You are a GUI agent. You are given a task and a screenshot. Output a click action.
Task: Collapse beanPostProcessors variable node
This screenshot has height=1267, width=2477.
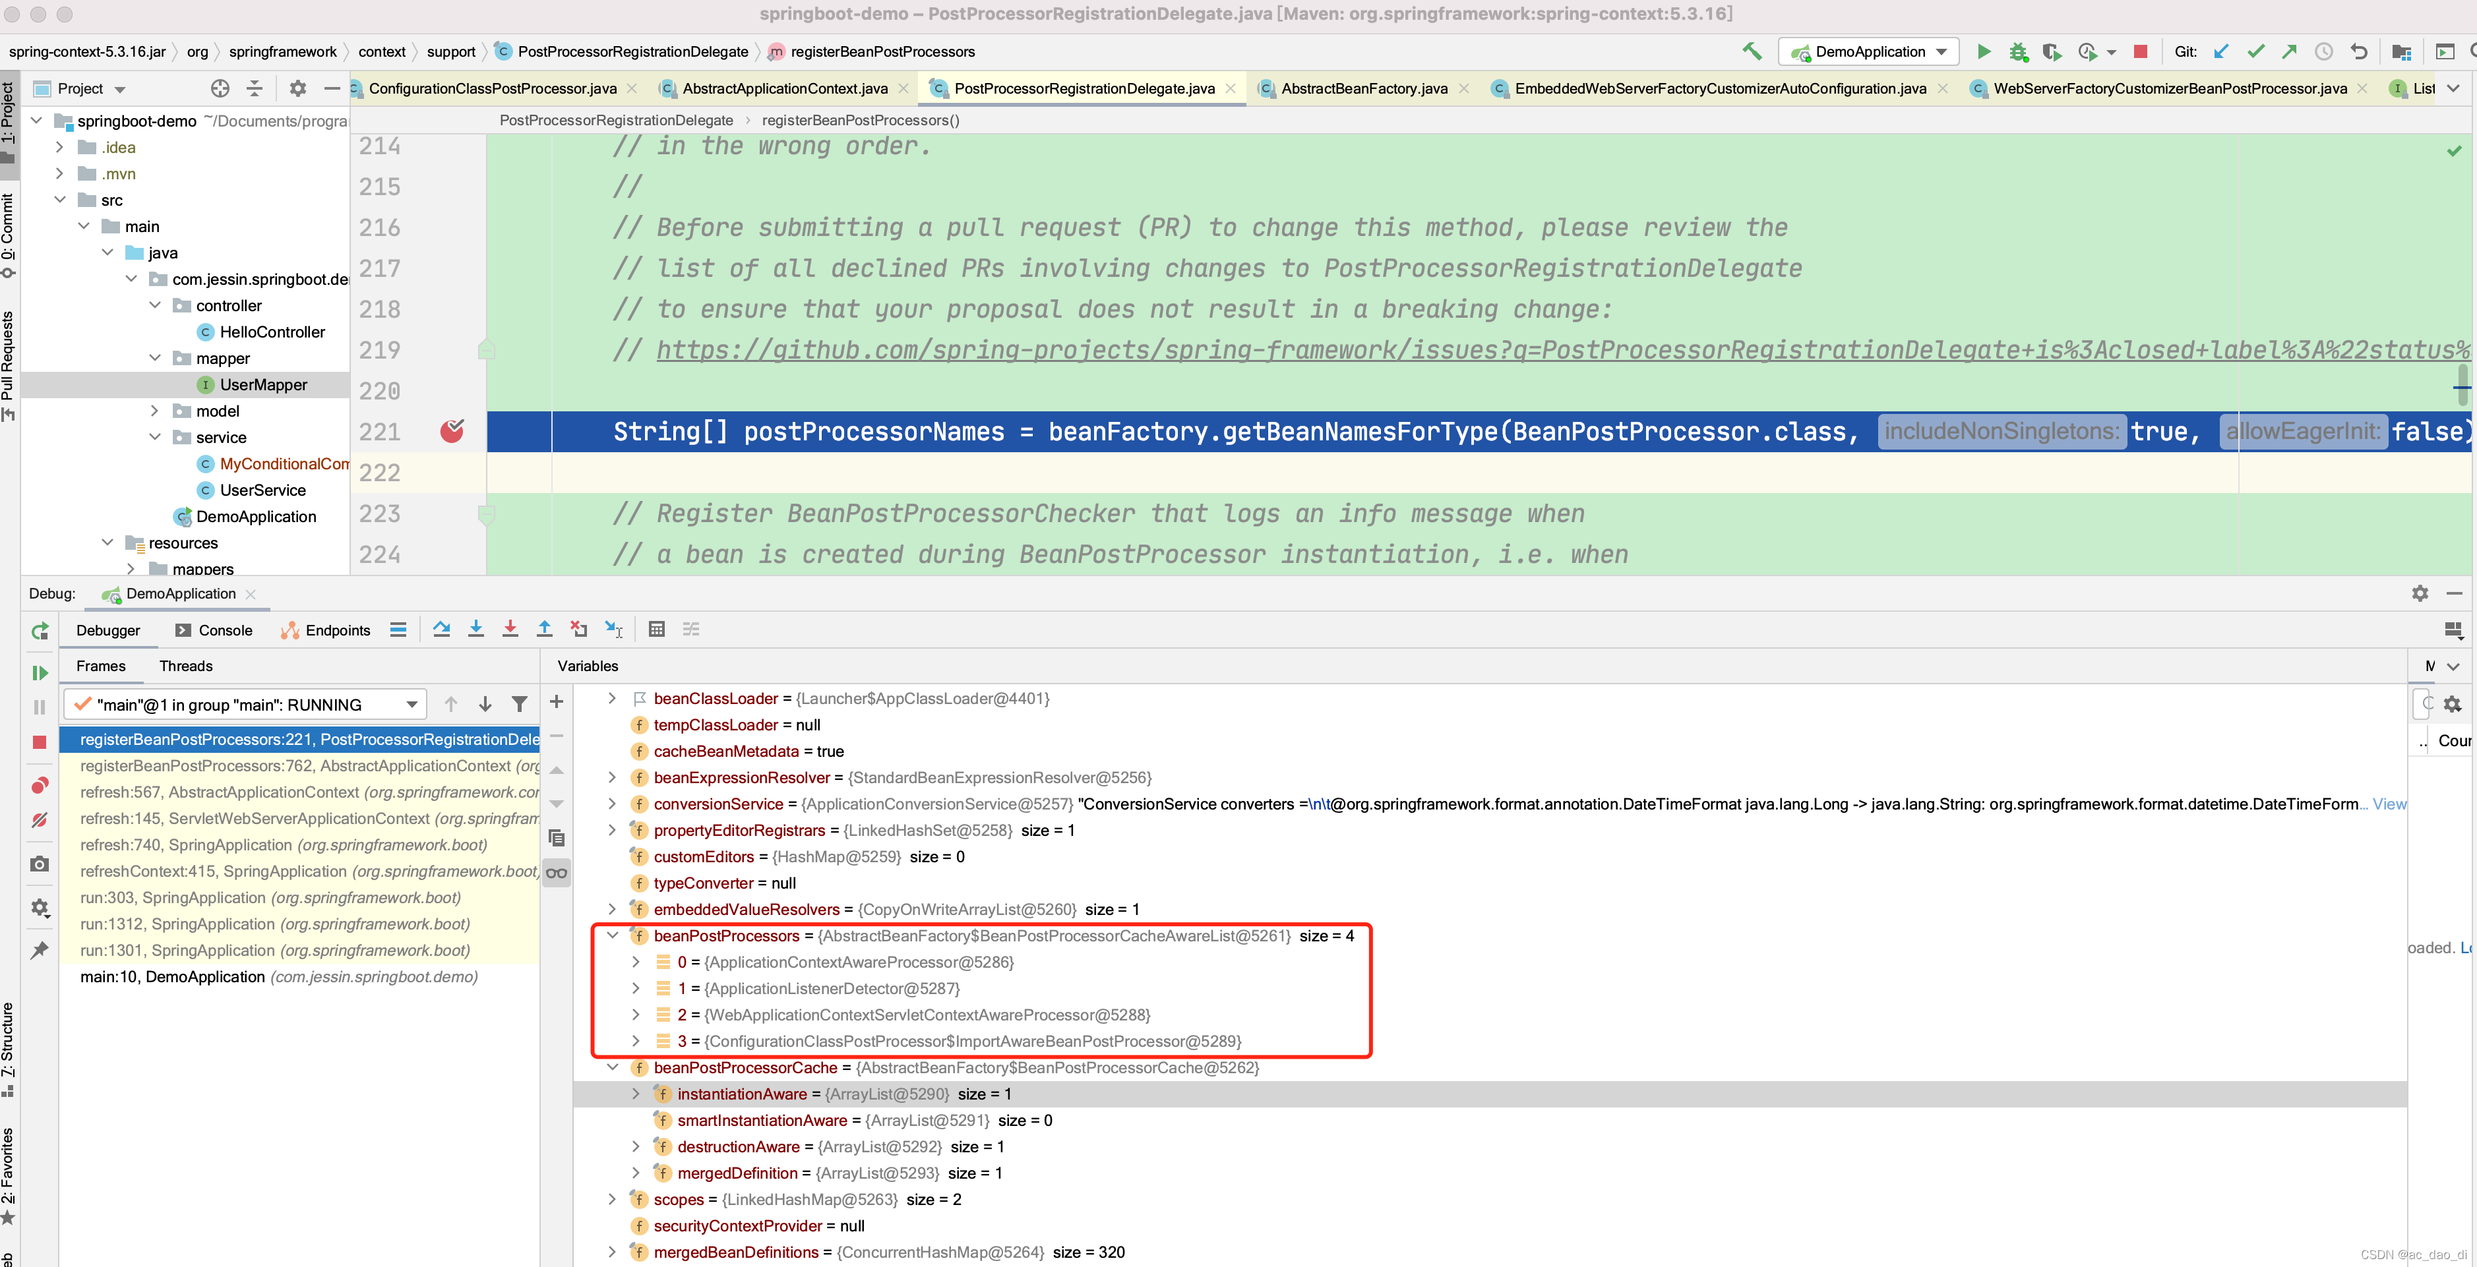[613, 935]
